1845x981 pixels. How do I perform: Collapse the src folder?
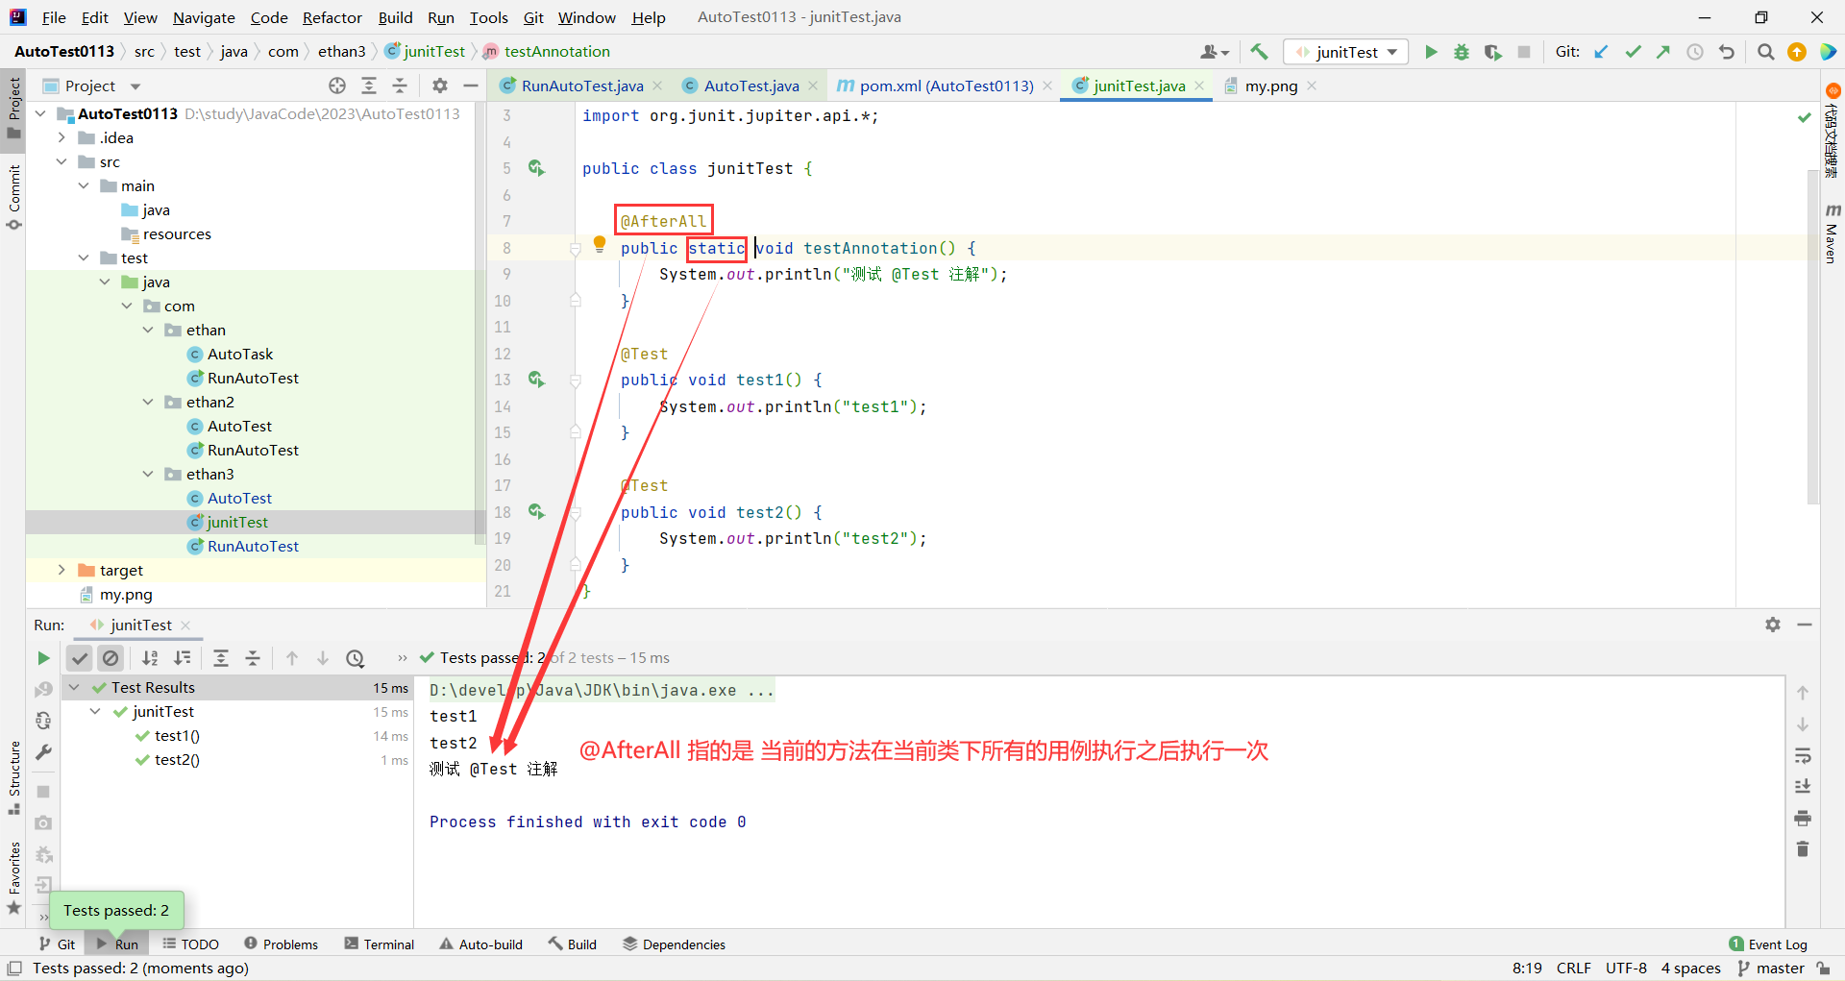click(x=61, y=161)
